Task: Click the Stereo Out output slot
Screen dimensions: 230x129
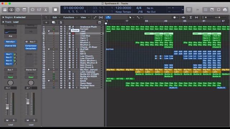Action: [x=31, y=70]
